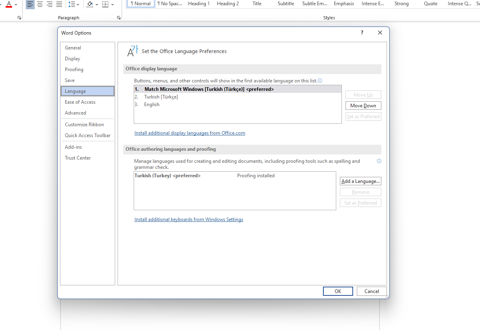Viewport: 480px width, 330px height.
Task: Apply the Normal style
Action: pyautogui.click(x=141, y=4)
